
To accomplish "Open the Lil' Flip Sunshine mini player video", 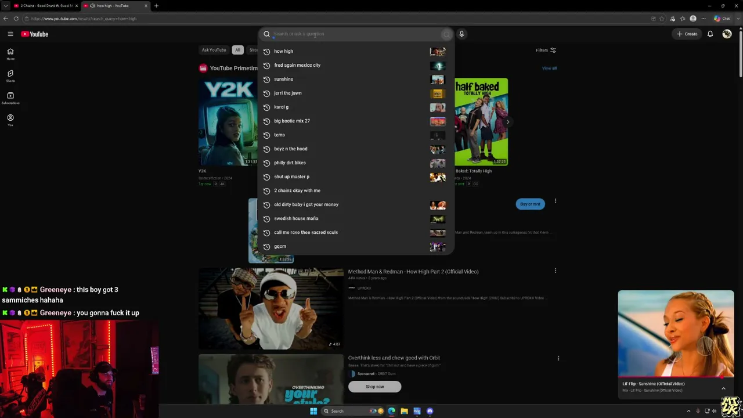I will (676, 334).
